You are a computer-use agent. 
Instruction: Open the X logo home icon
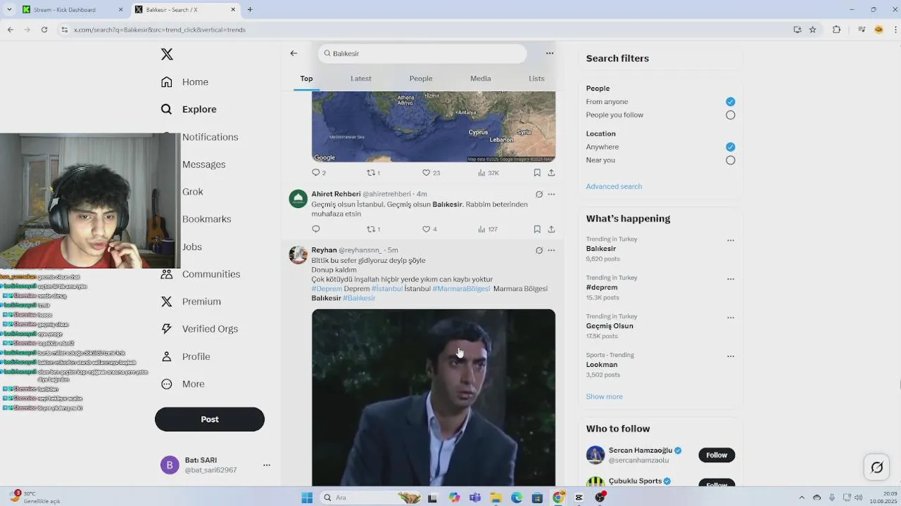click(x=167, y=54)
